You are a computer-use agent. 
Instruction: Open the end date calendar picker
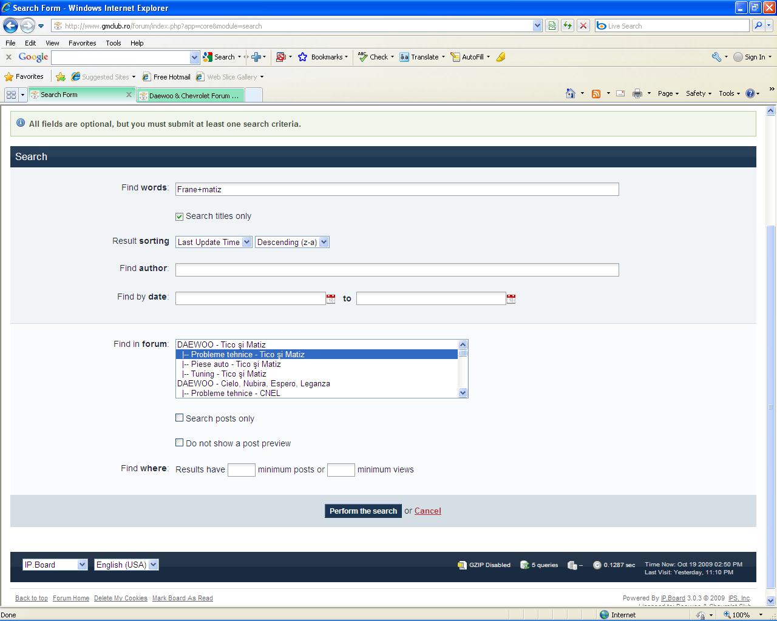tap(511, 299)
